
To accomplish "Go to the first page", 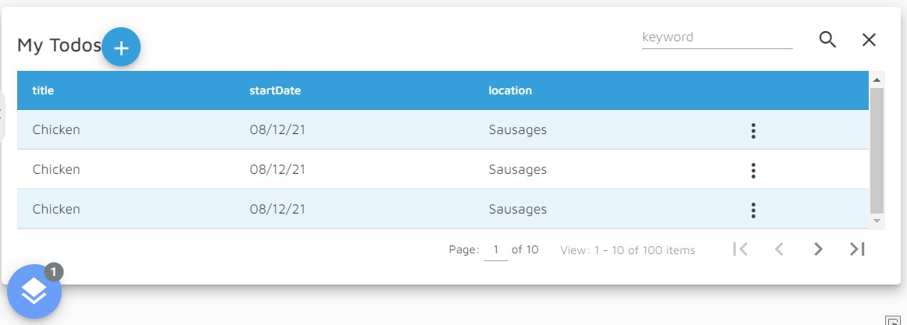I will (x=741, y=249).
